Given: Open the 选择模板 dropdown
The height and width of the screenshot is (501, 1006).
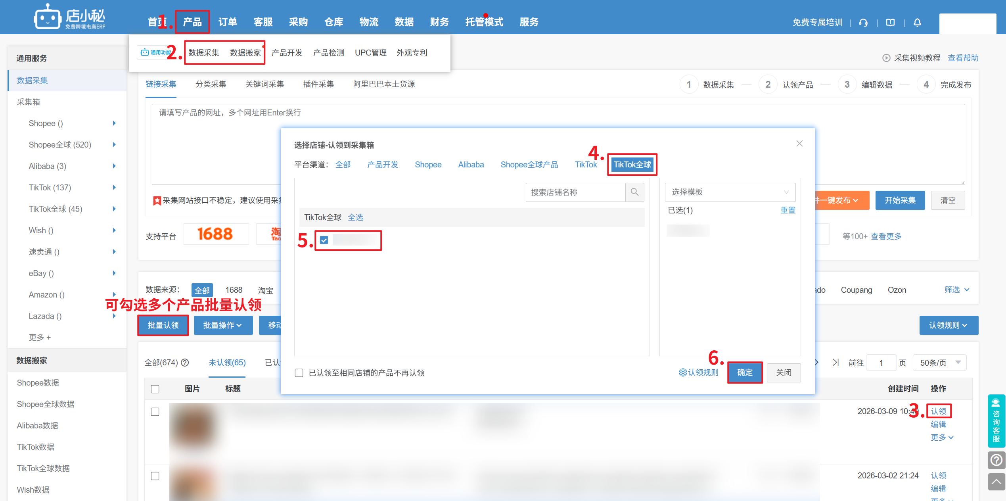Looking at the screenshot, I should (x=730, y=192).
